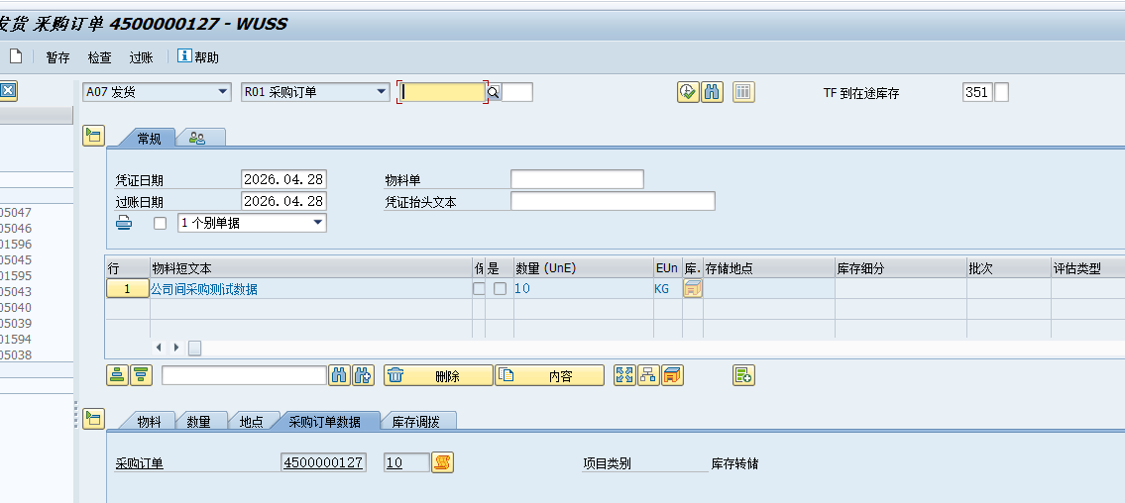This screenshot has width=1125, height=503.
Task: Click the 内容 button
Action: pyautogui.click(x=549, y=375)
